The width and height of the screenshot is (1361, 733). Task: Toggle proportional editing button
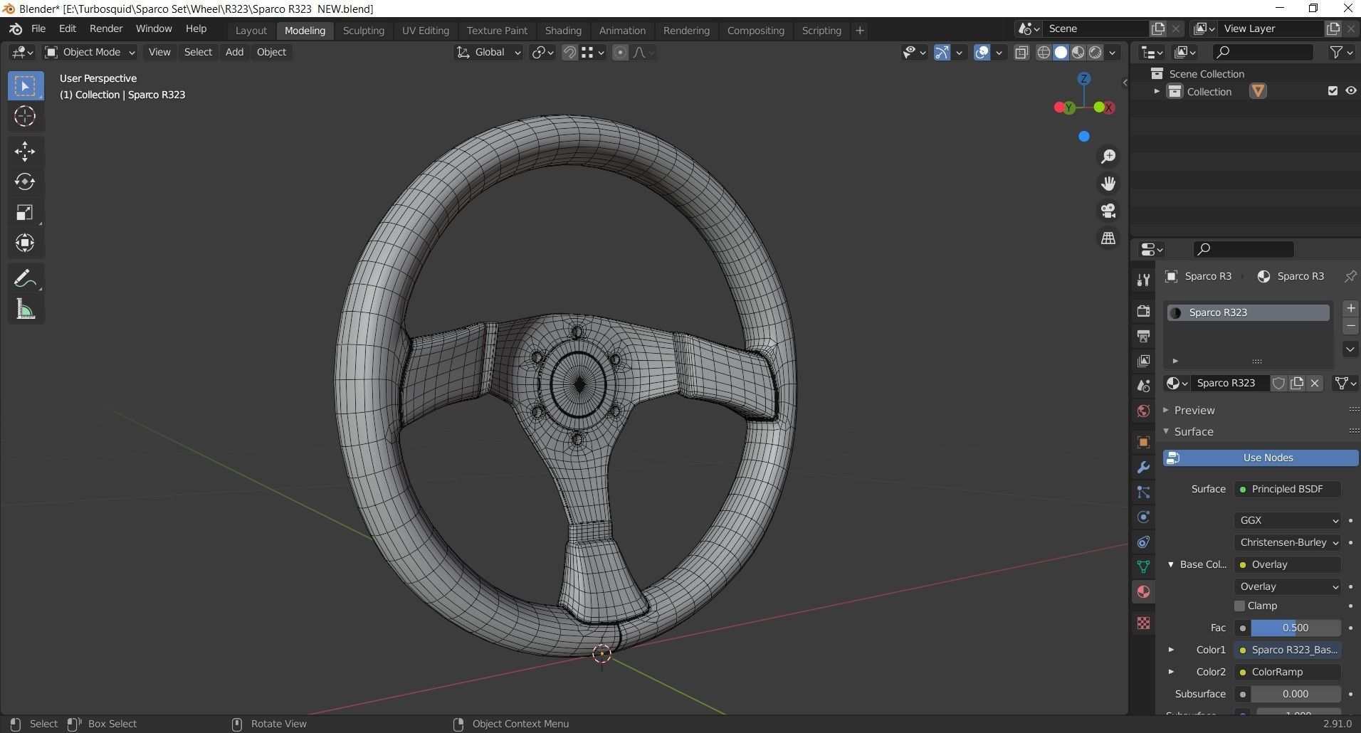(x=620, y=52)
